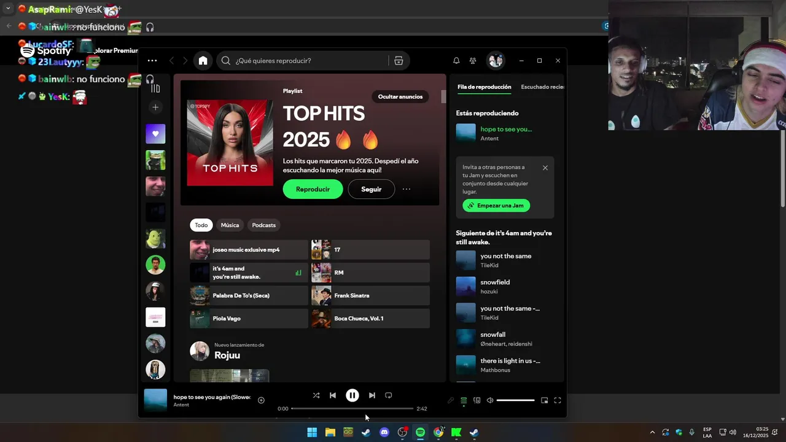Viewport: 786px width, 442px height.
Task: Switch to Escuchado recientemente tab
Action: (542, 87)
